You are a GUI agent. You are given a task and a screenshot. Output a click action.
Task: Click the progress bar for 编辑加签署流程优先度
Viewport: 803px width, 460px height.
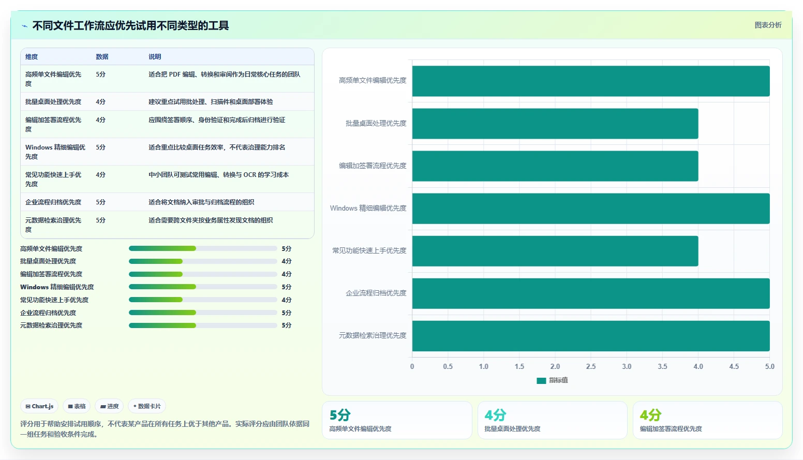[203, 274]
